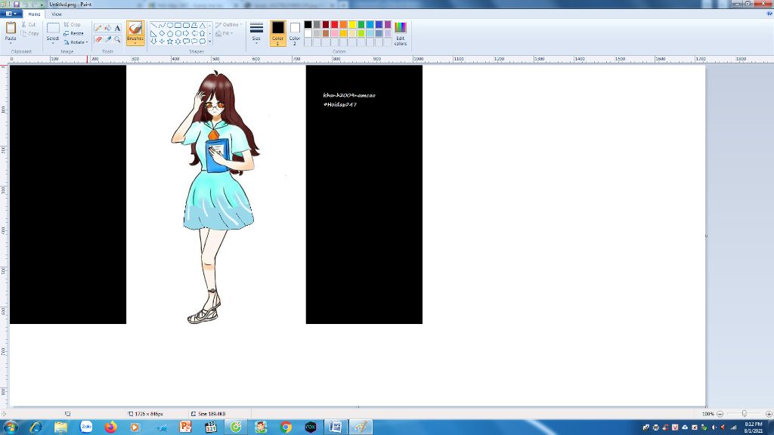This screenshot has width=774, height=435.
Task: Open the Rotate dropdown
Action: (76, 42)
